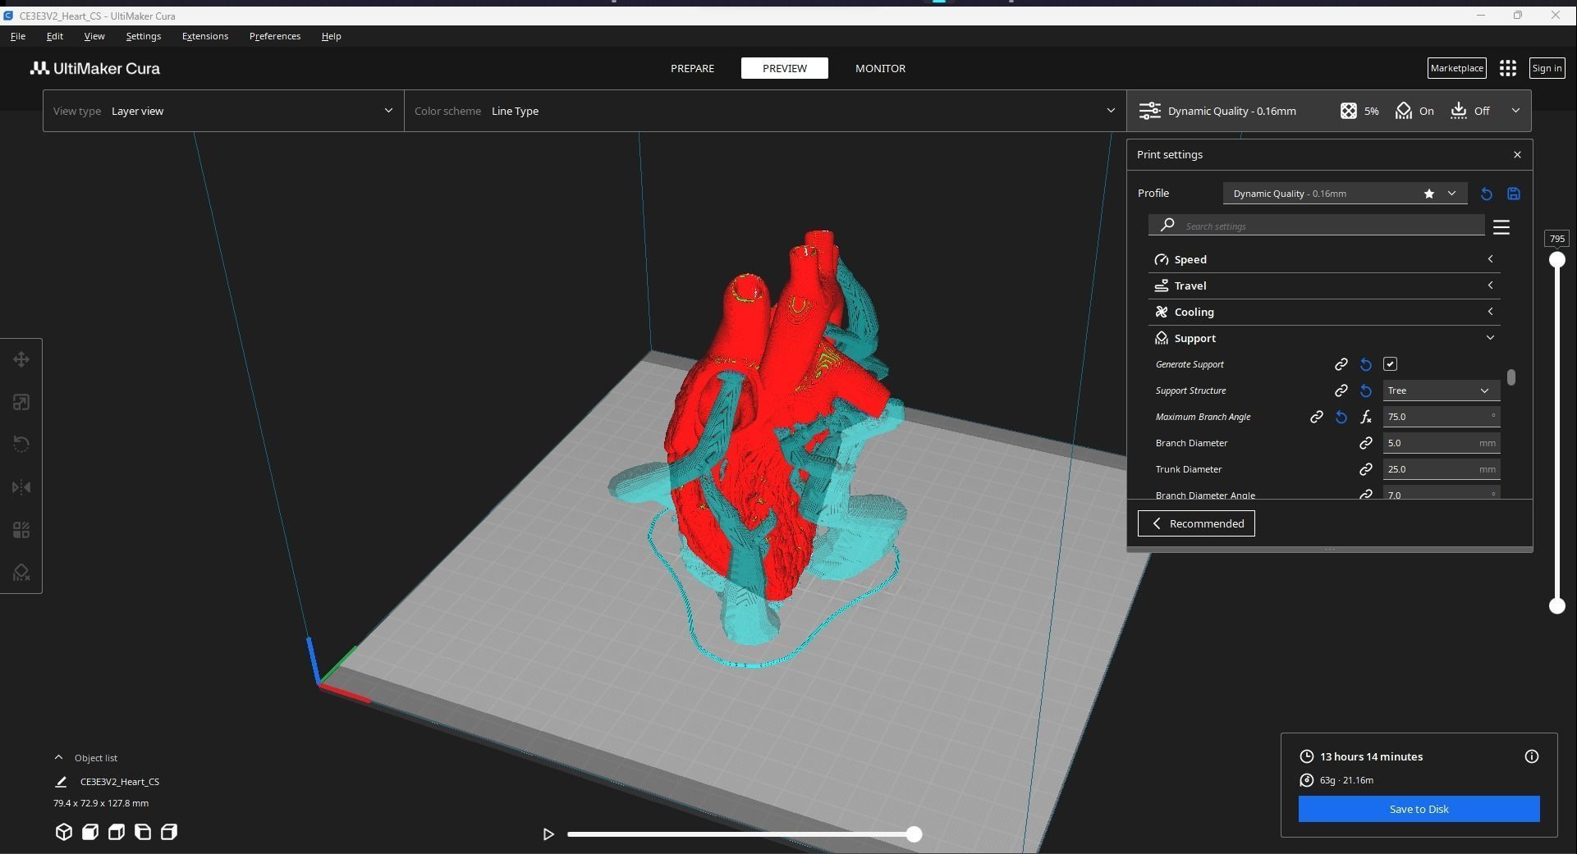Click the simulation path slider handle
The height and width of the screenshot is (854, 1577).
tap(914, 834)
